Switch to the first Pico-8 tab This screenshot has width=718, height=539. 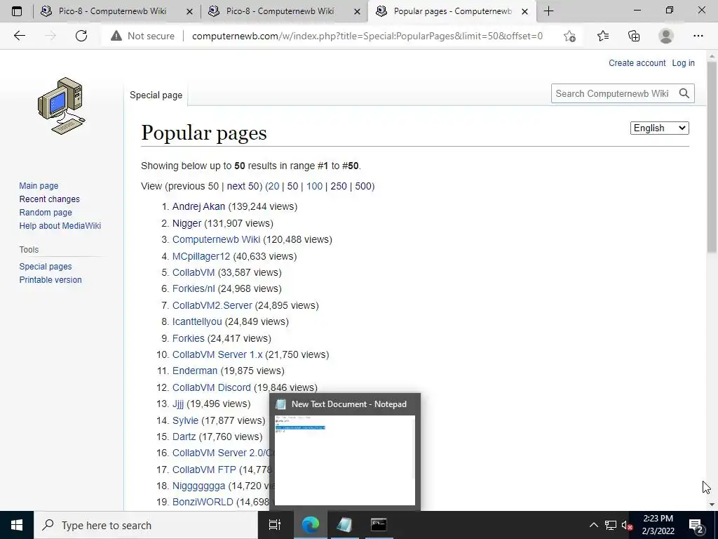pos(112,11)
